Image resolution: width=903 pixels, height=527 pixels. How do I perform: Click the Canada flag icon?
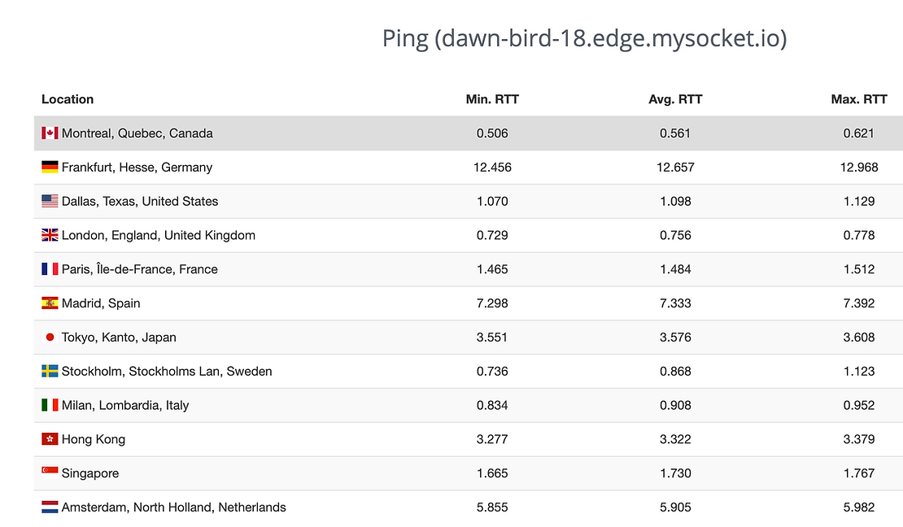pyautogui.click(x=50, y=133)
